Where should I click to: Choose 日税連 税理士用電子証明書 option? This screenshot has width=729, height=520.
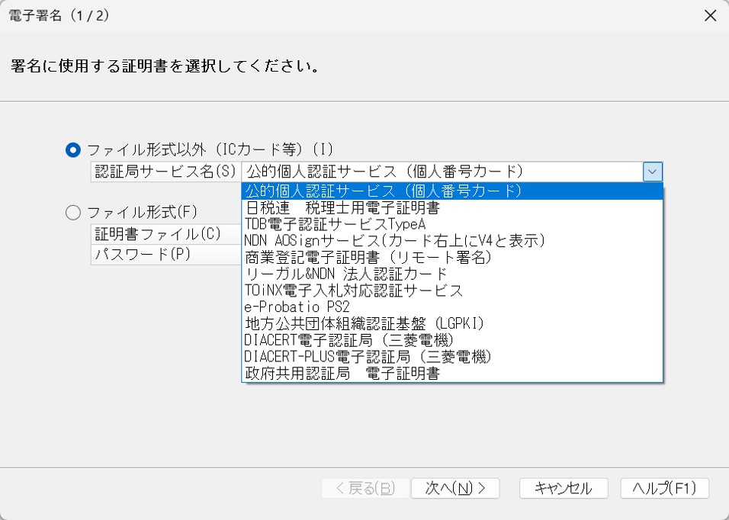pos(452,207)
